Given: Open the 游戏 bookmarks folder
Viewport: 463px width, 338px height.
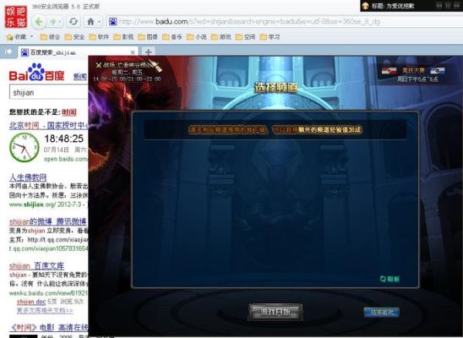Looking at the screenshot, I should click(x=221, y=37).
